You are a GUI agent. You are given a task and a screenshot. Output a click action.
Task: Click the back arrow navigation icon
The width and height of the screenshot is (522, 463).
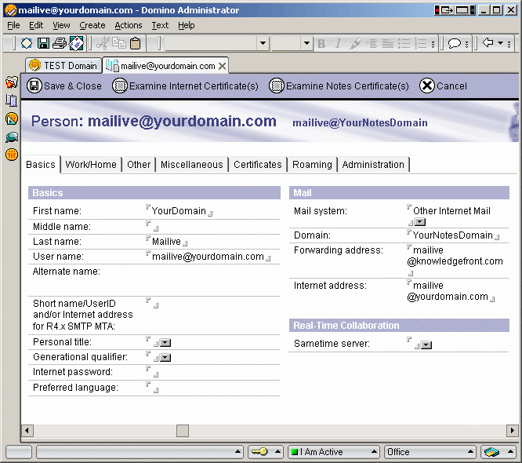488,42
